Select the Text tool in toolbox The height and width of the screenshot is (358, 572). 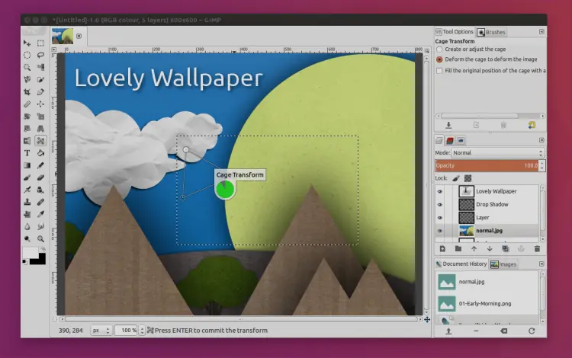[x=27, y=153]
